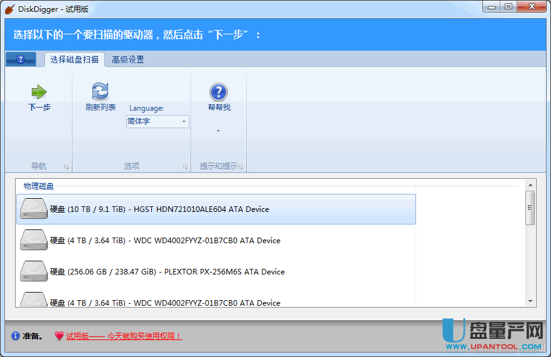This screenshot has height=357, width=551.
Task: Expand the 提示和提示 group launcher arrow
Action: (x=241, y=168)
